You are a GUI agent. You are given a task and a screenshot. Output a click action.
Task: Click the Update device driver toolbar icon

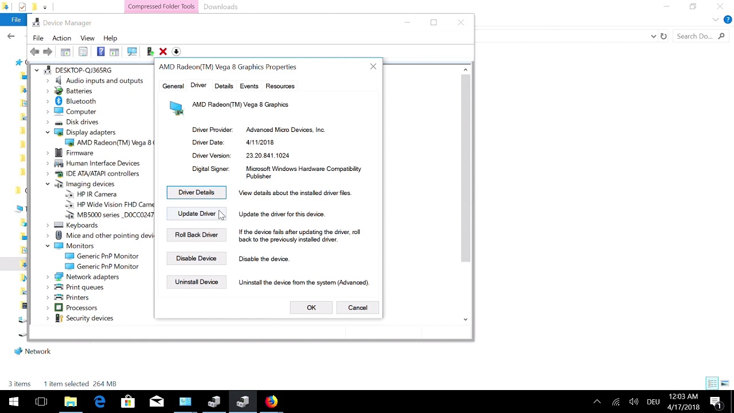click(x=150, y=52)
